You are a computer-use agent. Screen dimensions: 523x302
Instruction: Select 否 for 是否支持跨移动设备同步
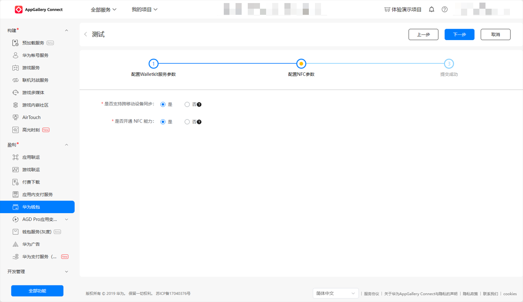(187, 105)
